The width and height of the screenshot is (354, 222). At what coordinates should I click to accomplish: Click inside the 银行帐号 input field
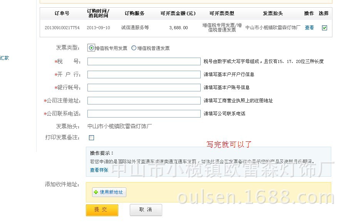click(x=144, y=87)
